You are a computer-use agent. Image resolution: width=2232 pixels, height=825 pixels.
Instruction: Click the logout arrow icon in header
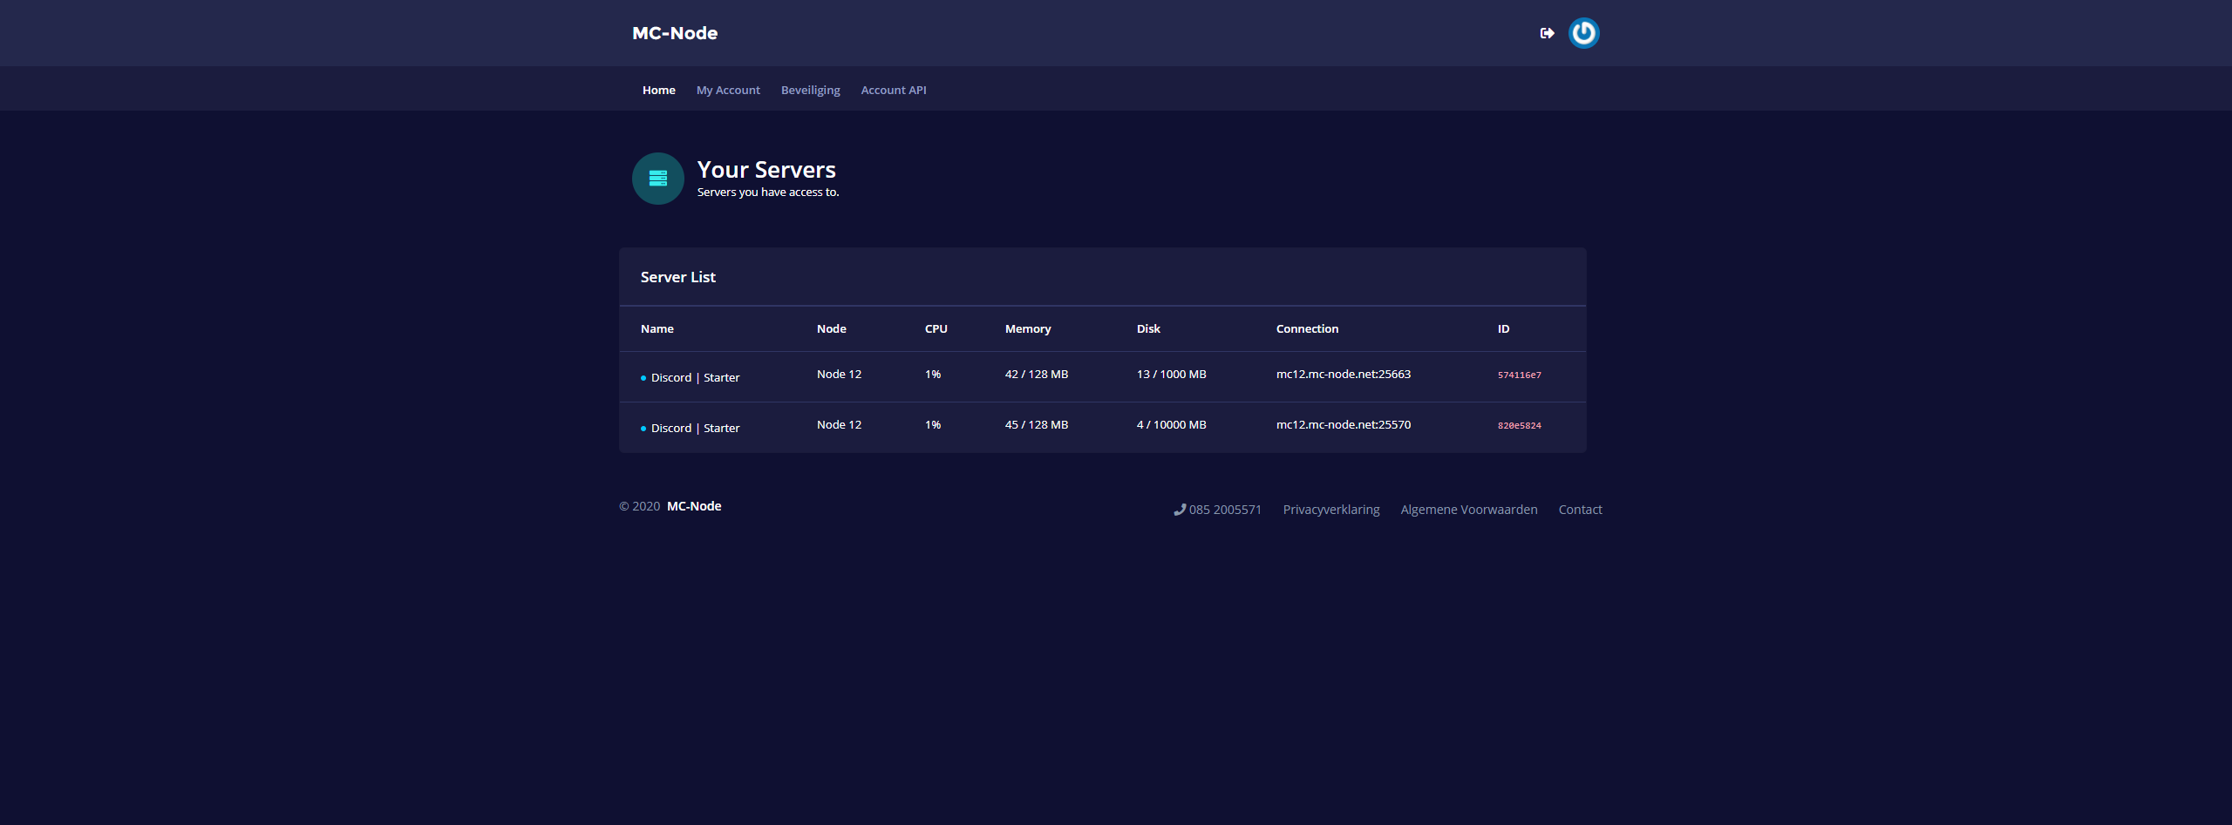pos(1547,33)
